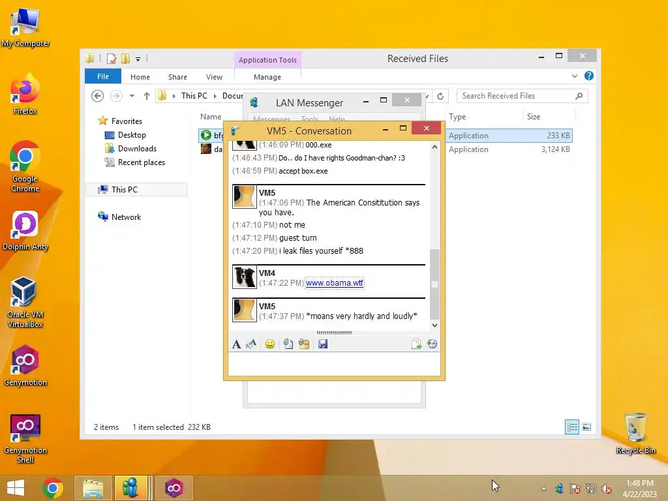Save the conversation with floppy disk icon
Screen dimensions: 668x501
323,344
